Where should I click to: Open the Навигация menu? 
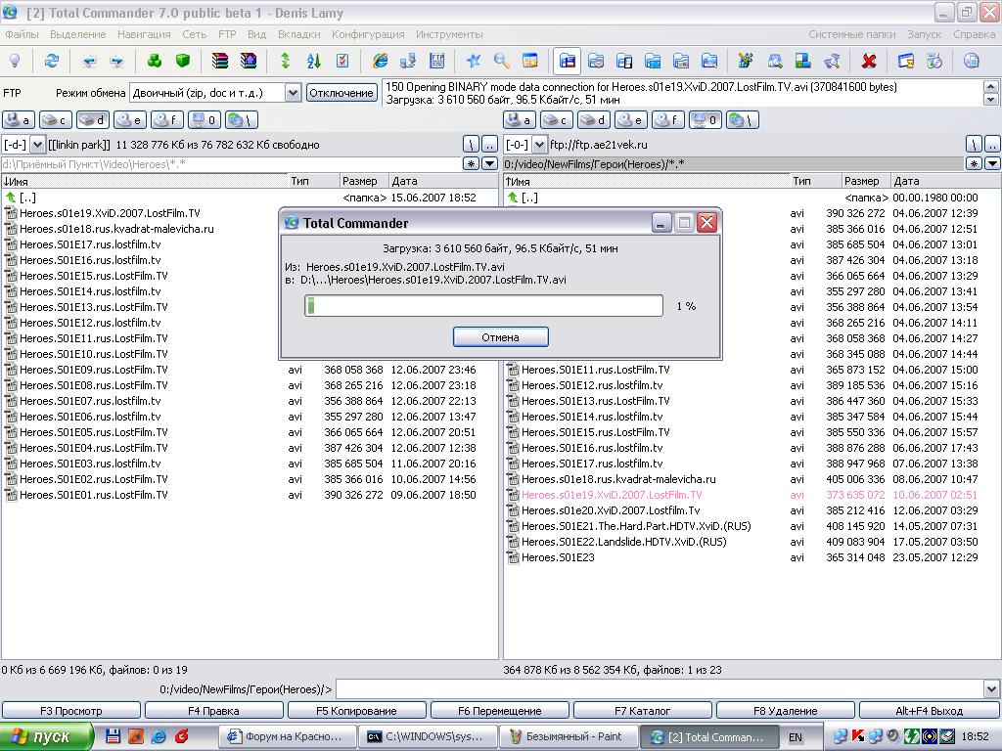[144, 34]
